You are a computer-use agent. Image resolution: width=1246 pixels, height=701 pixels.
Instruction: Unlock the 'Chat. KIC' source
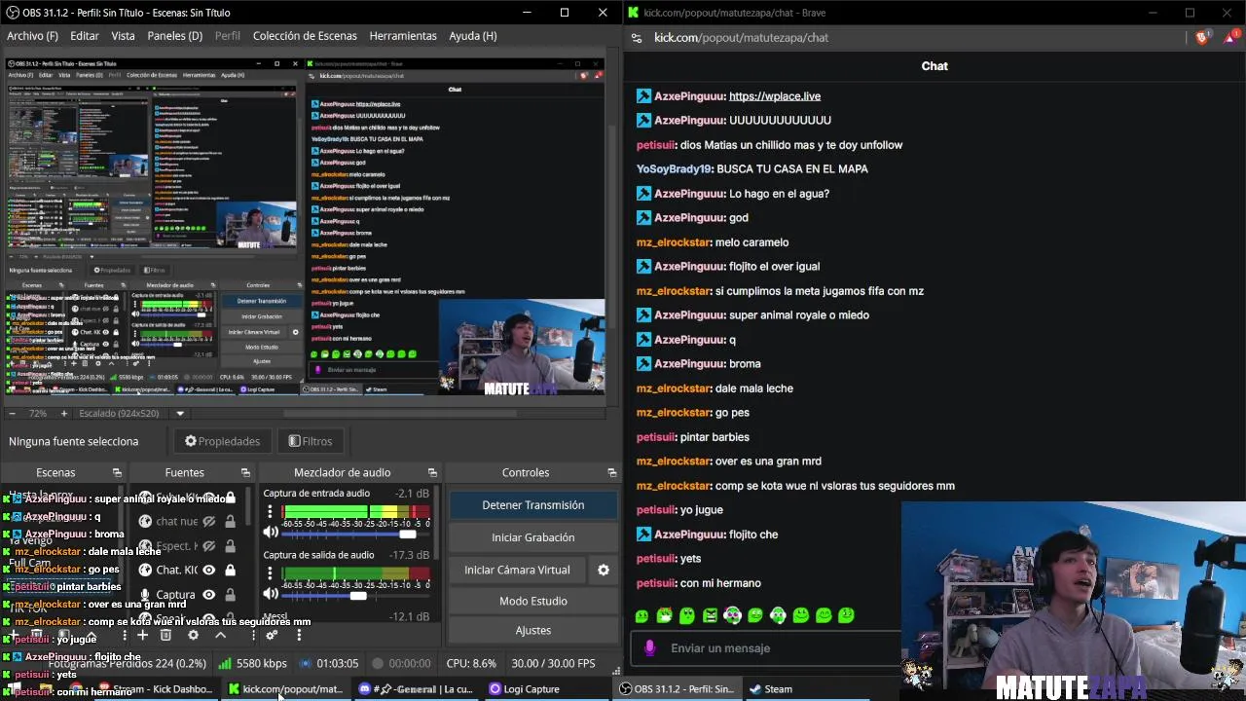[230, 570]
